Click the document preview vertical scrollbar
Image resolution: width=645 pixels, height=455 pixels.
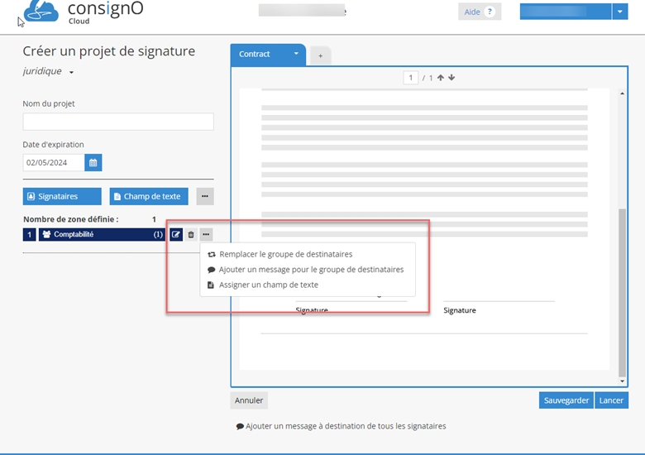tap(623, 290)
